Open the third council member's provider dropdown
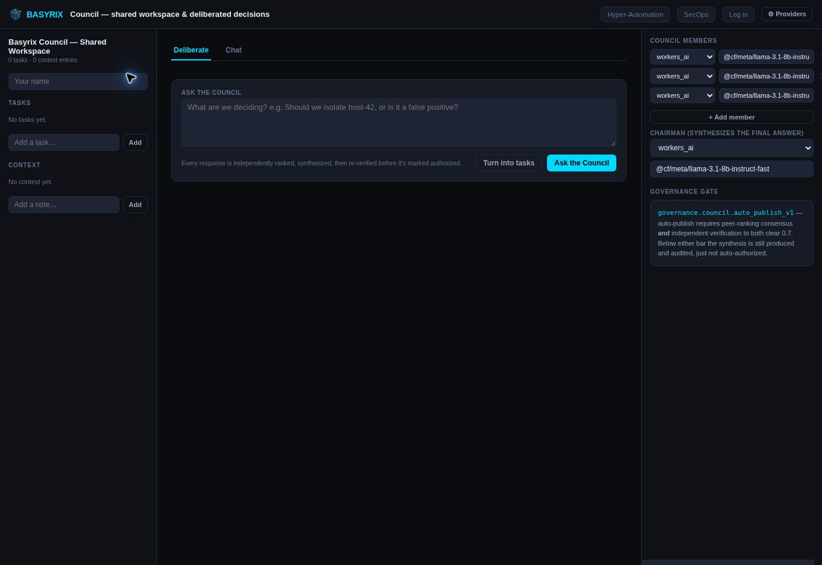Image resolution: width=822 pixels, height=565 pixels. [x=683, y=95]
